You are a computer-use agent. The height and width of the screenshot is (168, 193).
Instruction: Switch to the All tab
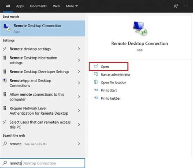(x=8, y=6)
